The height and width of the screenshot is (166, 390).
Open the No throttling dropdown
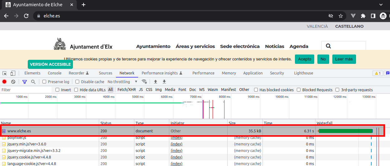(x=123, y=82)
